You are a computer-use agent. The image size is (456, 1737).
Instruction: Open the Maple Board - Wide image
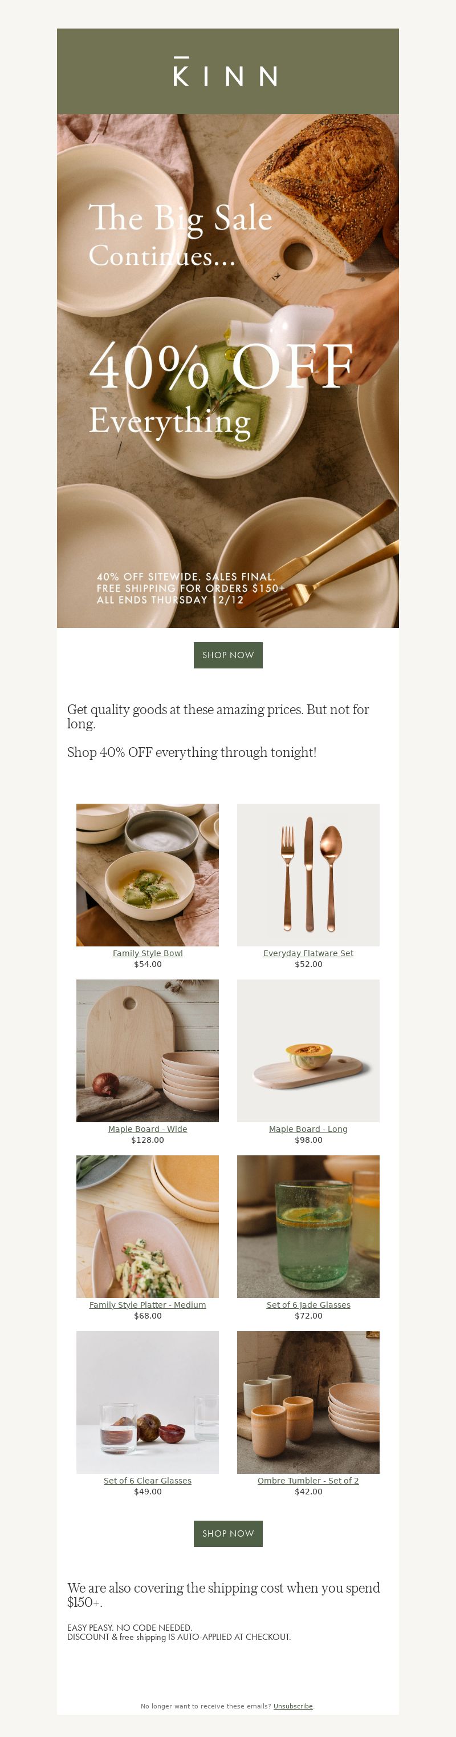(x=148, y=1050)
